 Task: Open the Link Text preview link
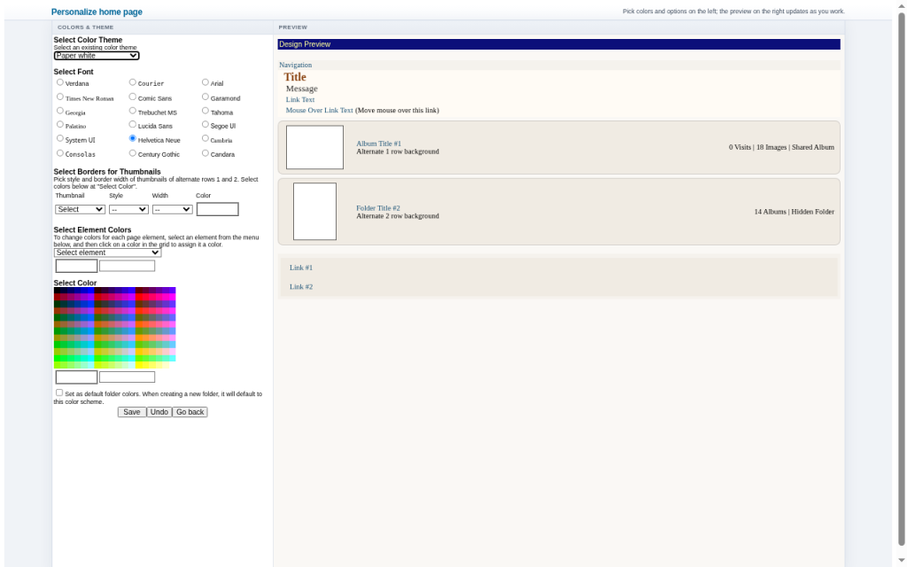pos(300,99)
